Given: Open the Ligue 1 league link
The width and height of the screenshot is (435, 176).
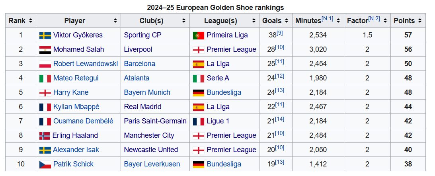Looking at the screenshot, I should 218,121.
